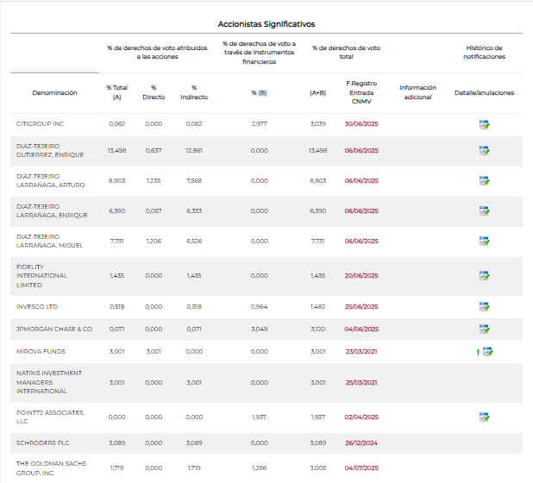533x483 pixels.
Task: Click the % Directo column header
Action: tap(154, 92)
